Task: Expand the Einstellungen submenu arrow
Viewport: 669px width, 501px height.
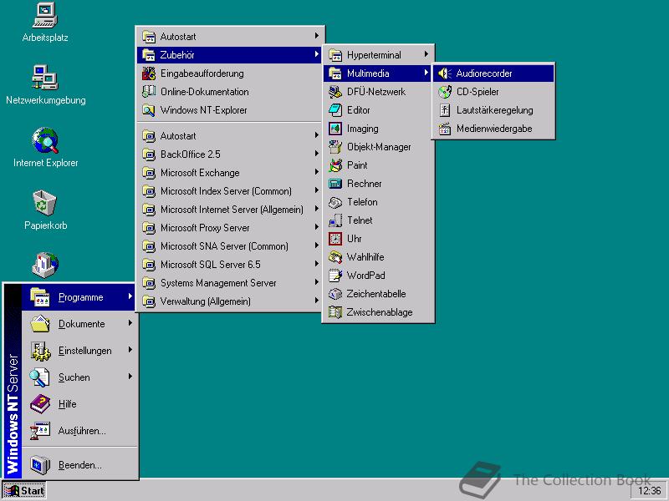Action: (130, 350)
